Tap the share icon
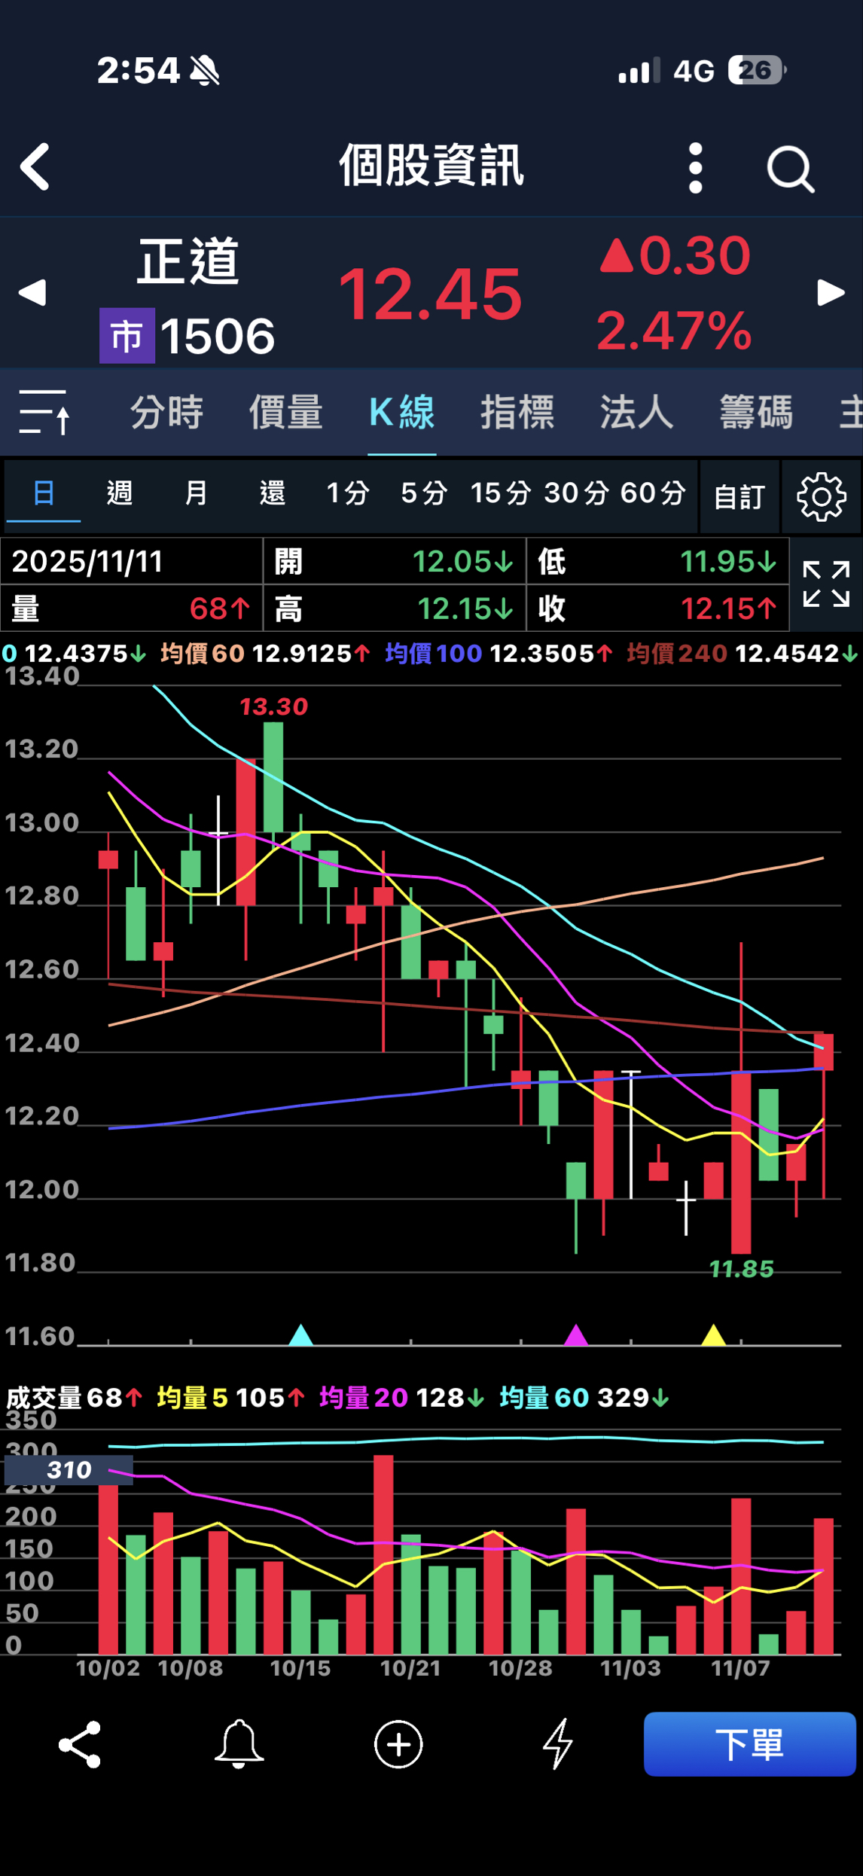The height and width of the screenshot is (1876, 863). (80, 1743)
